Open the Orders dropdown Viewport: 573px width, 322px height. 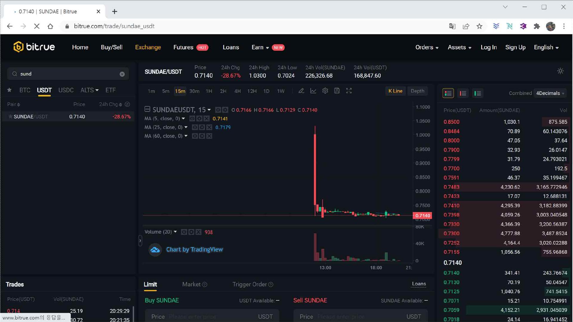427,47
